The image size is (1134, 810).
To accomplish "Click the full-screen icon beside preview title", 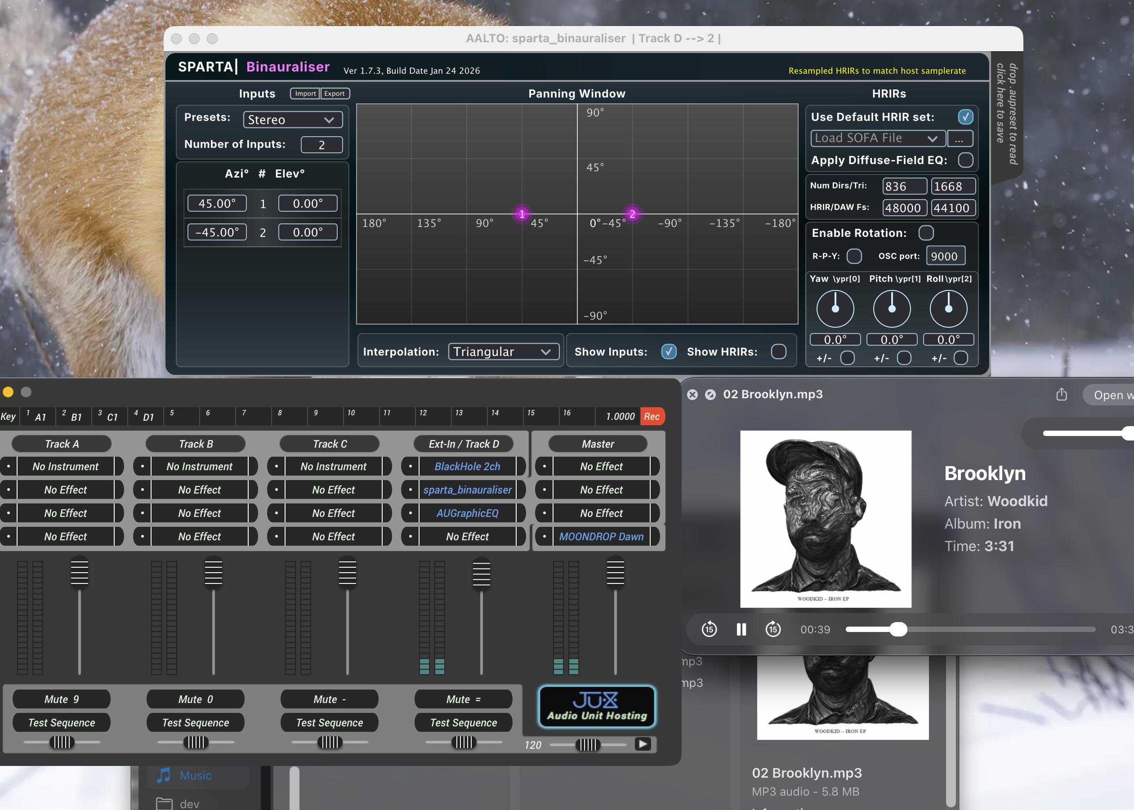I will pos(710,395).
